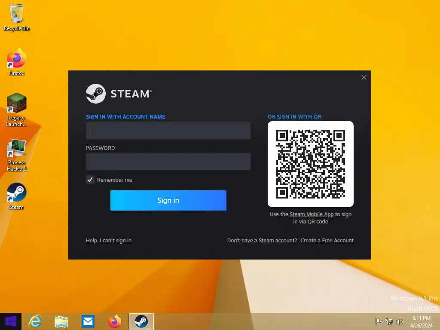Launch Firefox from the desktop shortcut
This screenshot has height=330, width=440.
(17, 62)
